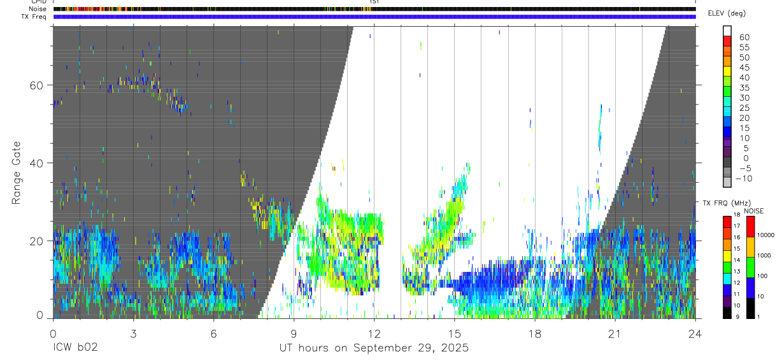Click the '18' tick on the UT hours axis
This screenshot has width=782, height=361.
(x=535, y=334)
